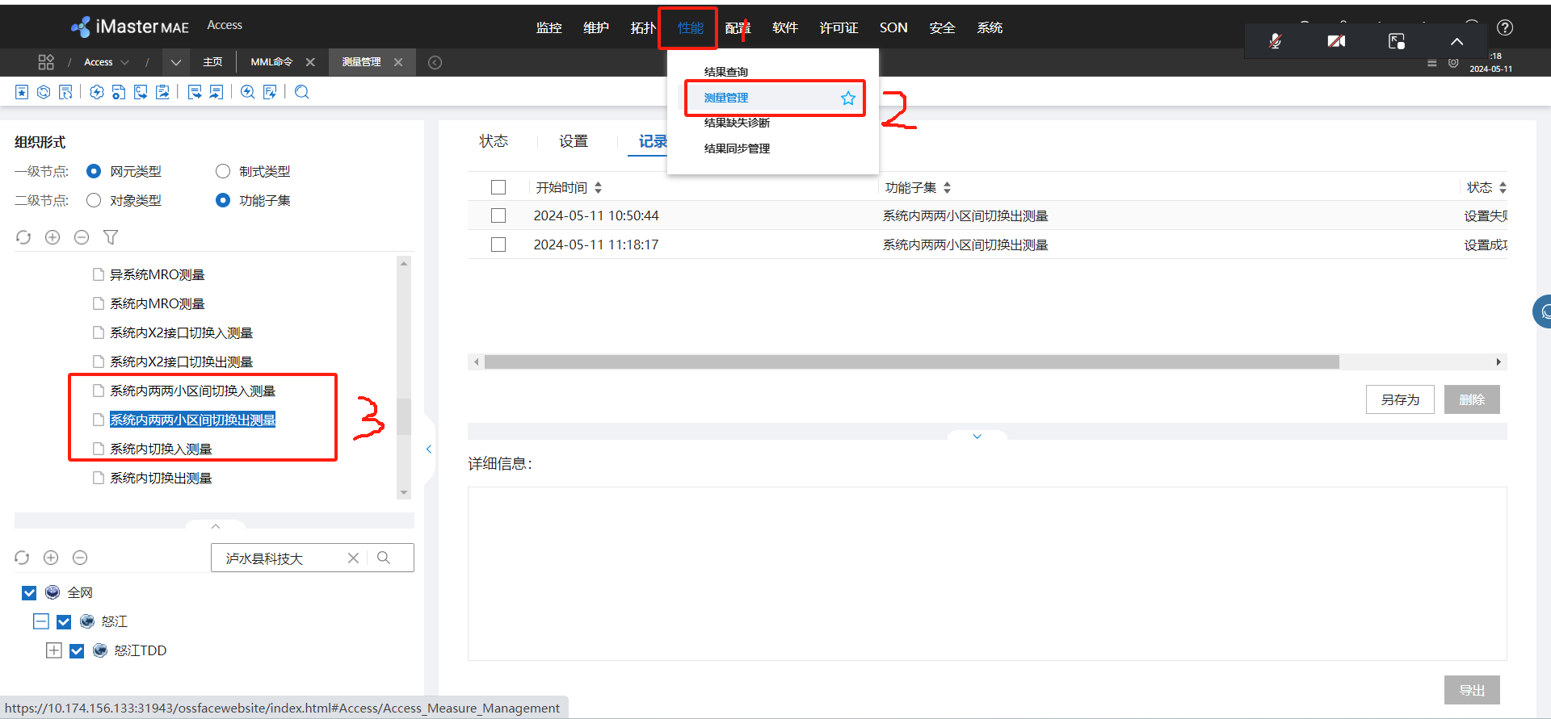Sort by 开始时间 column
The image size is (1551, 719).
point(598,187)
